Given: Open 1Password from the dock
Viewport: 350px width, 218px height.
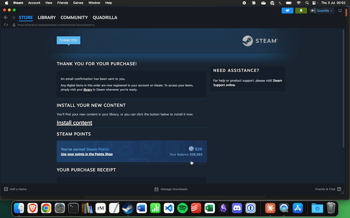Looking at the screenshot, I should 250,208.
